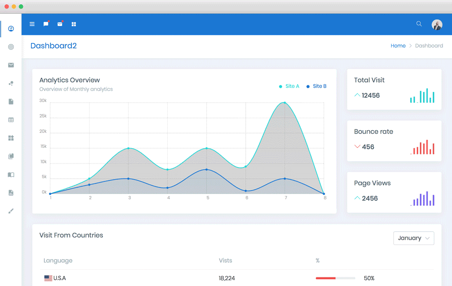The image size is (452, 286).
Task: Click the Dashboard breadcrumb item
Action: pos(429,46)
